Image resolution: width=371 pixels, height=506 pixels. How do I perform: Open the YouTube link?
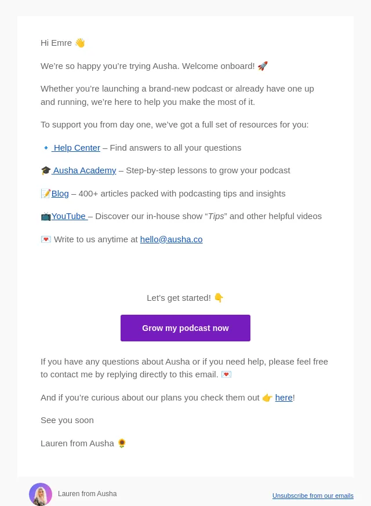[70, 216]
